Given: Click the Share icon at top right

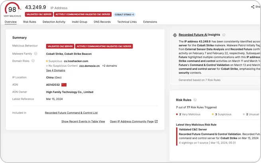Looking at the screenshot, I should coord(253,7).
